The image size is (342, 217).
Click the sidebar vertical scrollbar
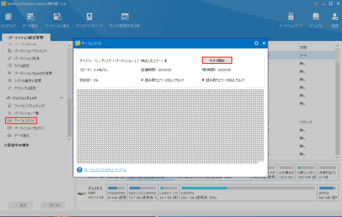click(x=70, y=117)
